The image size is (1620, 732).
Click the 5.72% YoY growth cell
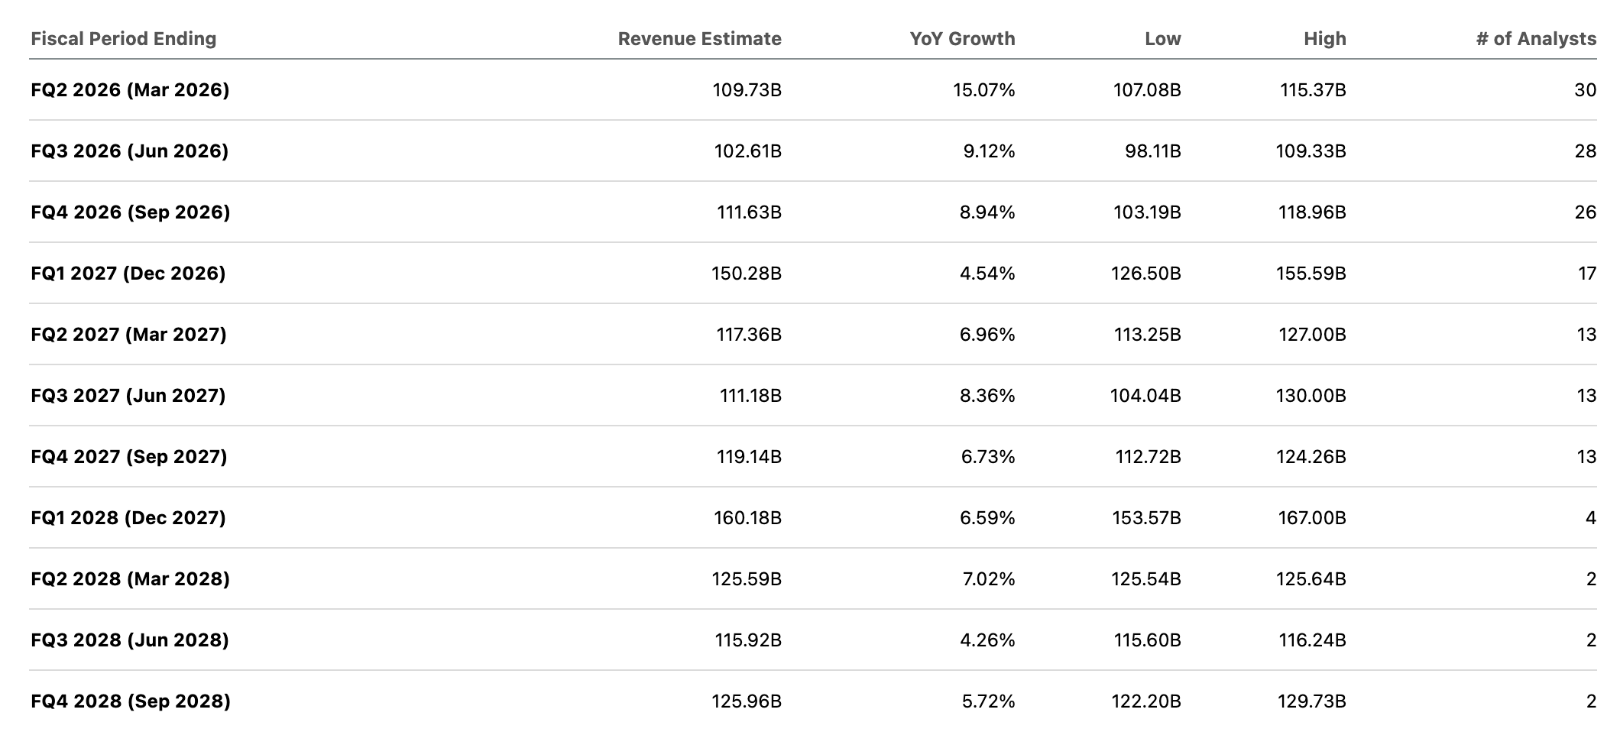pos(988,701)
